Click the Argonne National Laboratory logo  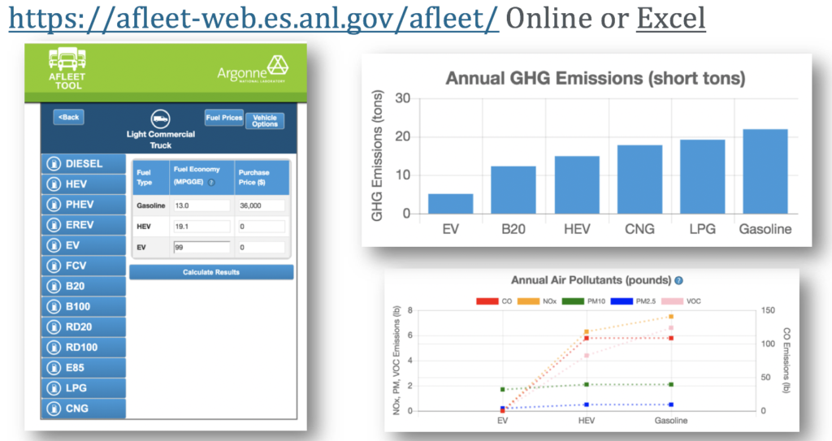coord(253,70)
